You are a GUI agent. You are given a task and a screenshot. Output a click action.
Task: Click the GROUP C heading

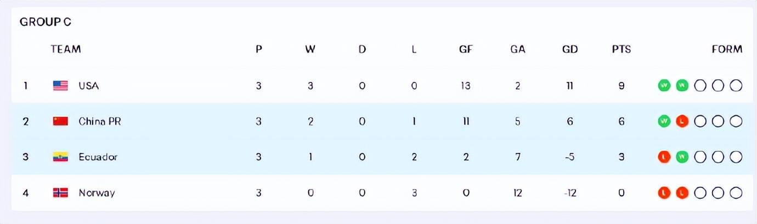(46, 22)
